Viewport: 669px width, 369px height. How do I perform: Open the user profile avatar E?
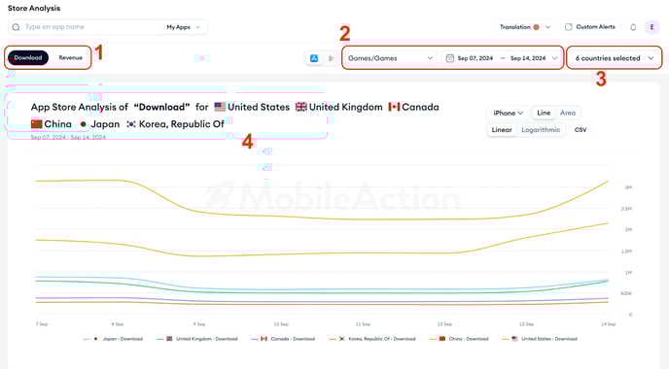tap(651, 27)
